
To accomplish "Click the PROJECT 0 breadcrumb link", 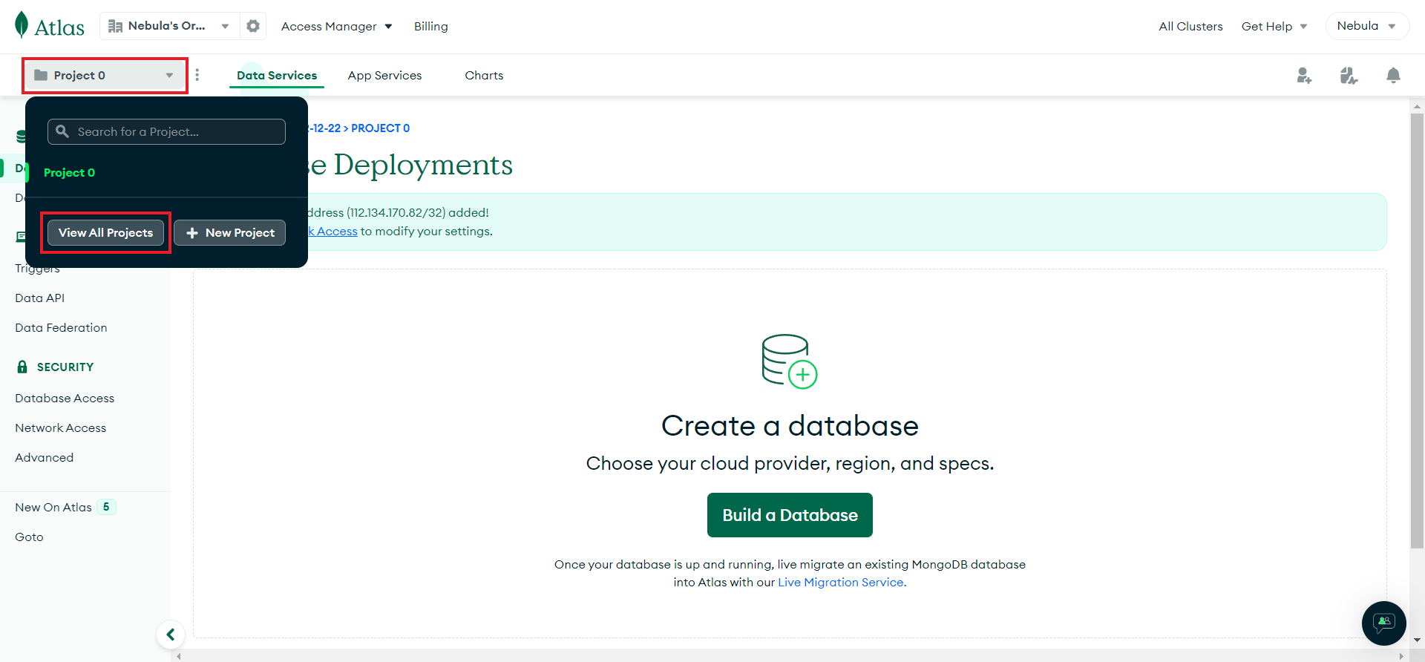I will 380,128.
